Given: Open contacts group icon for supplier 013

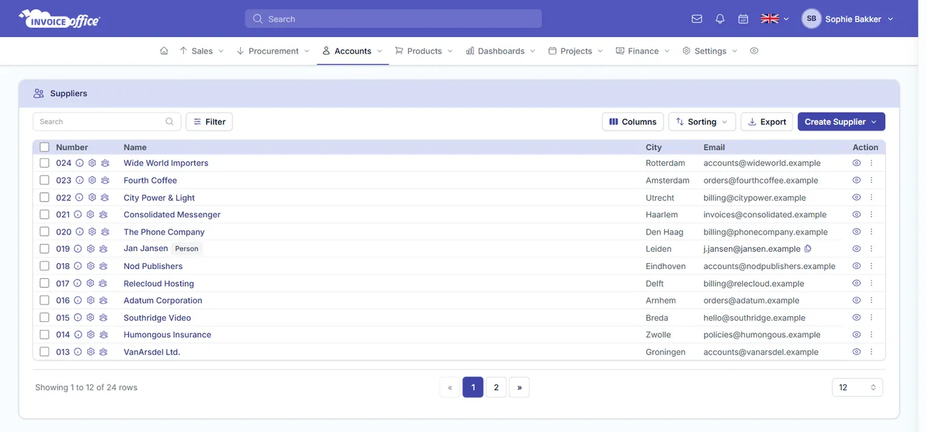Looking at the screenshot, I should pyautogui.click(x=103, y=352).
